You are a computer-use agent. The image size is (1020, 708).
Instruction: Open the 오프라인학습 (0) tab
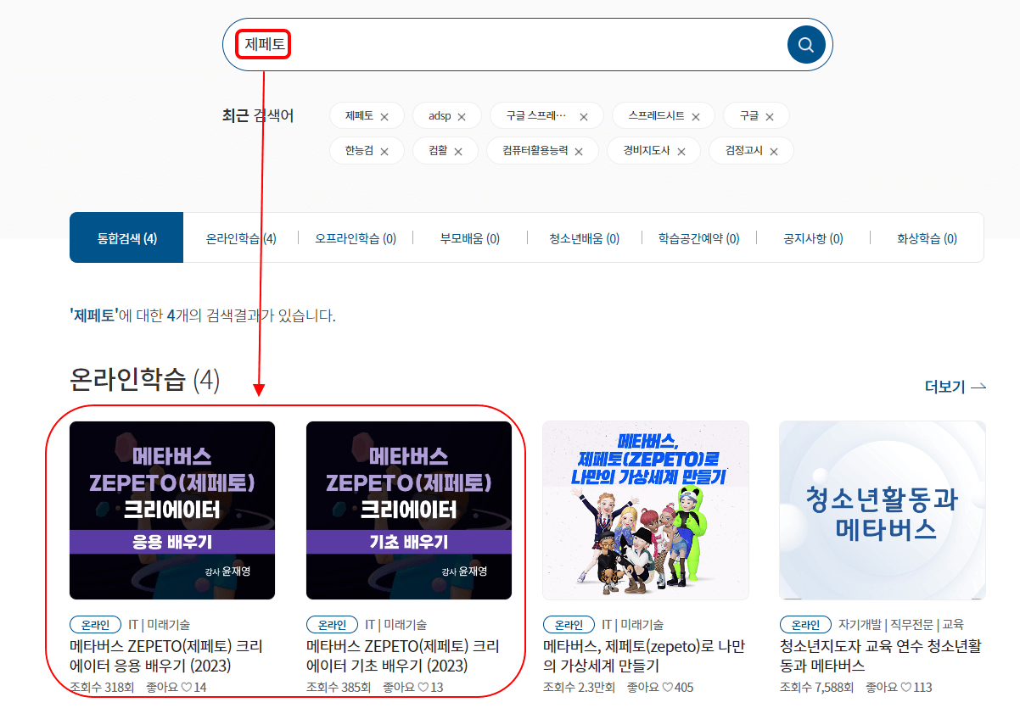pyautogui.click(x=356, y=238)
